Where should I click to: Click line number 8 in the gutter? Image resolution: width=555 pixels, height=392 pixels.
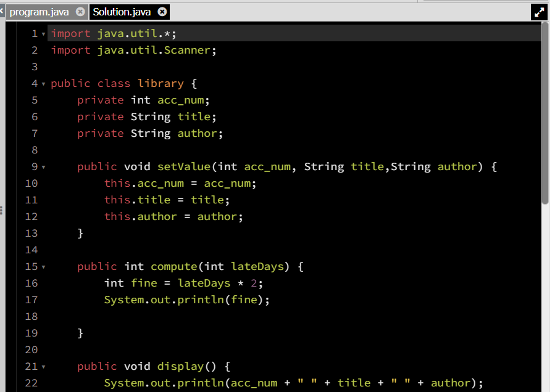(x=35, y=150)
